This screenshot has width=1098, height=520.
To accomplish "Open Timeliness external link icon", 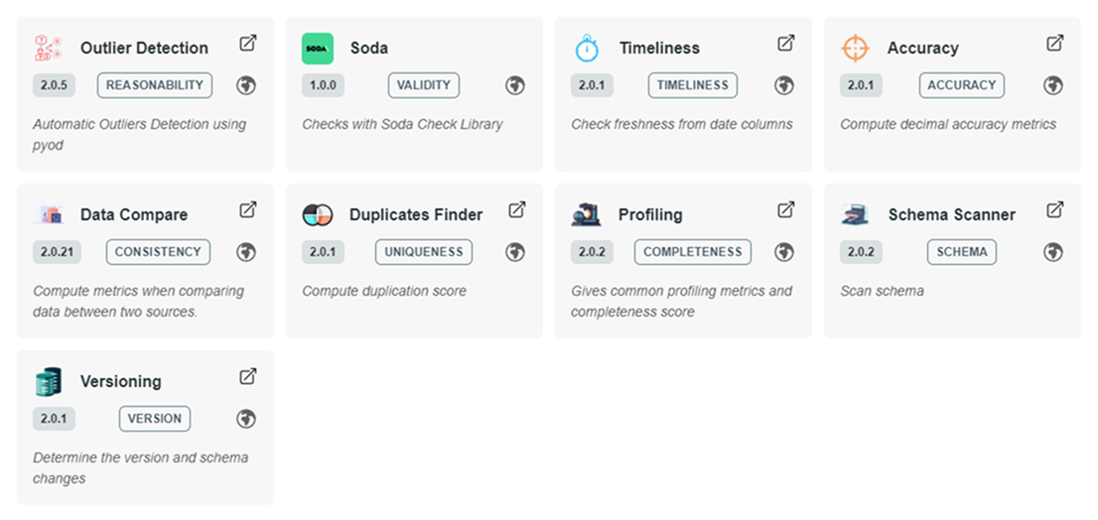I will pyautogui.click(x=785, y=44).
